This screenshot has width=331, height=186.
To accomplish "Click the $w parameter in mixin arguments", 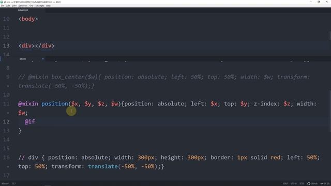I will [x=114, y=104].
